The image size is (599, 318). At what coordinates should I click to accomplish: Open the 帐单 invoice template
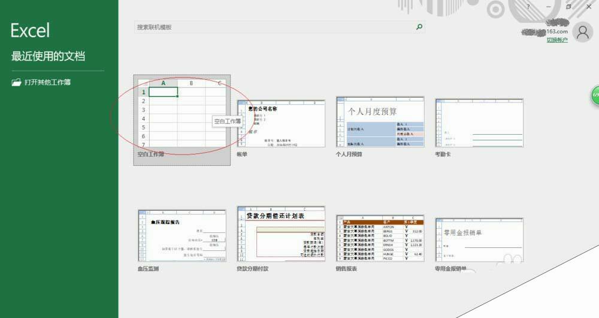tap(281, 123)
